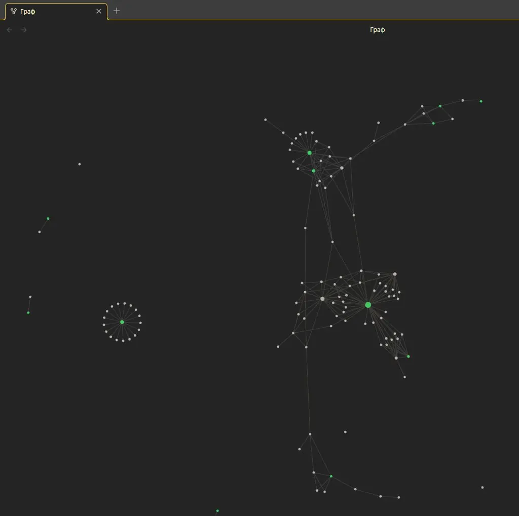Image resolution: width=519 pixels, height=516 pixels.
Task: Click the green node of the upper-left two-node pair
Action: [48, 219]
